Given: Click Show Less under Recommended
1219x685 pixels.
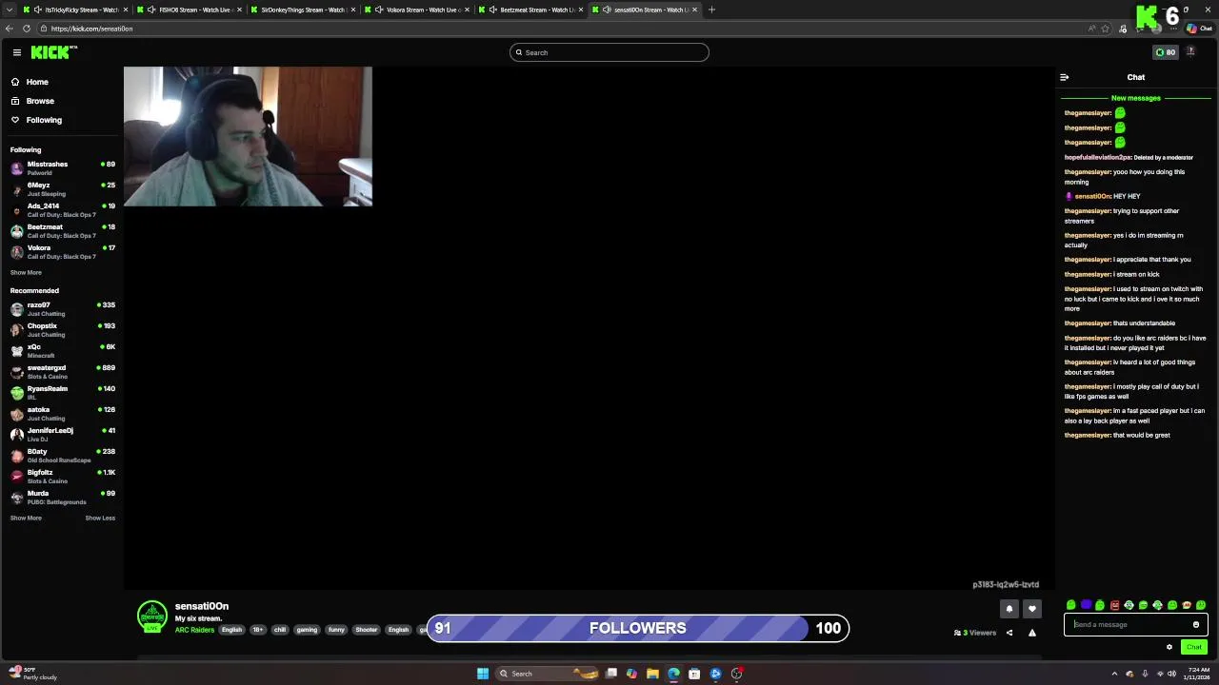Looking at the screenshot, I should [x=100, y=519].
